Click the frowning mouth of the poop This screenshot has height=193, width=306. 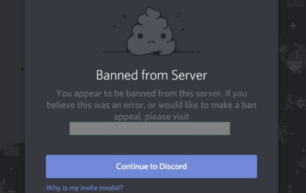pyautogui.click(x=152, y=42)
